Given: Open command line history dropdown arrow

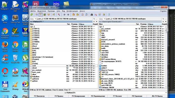Looking at the screenshot, I should (166, 93).
